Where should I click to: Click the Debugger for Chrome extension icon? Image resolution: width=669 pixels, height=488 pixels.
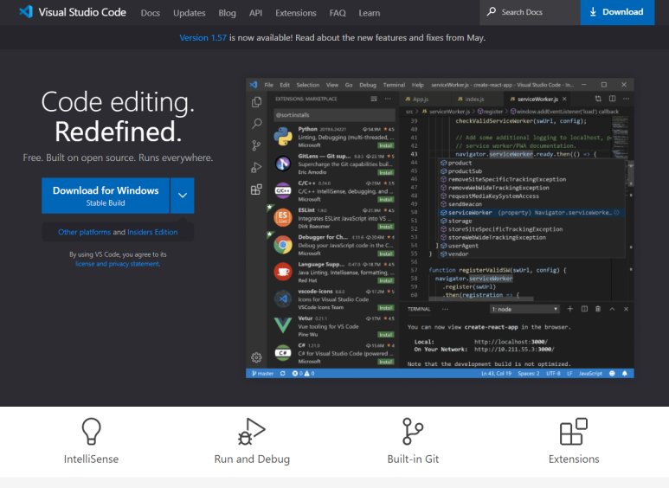(283, 245)
